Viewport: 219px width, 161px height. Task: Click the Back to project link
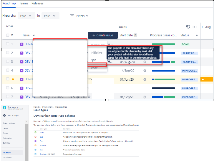14,115
